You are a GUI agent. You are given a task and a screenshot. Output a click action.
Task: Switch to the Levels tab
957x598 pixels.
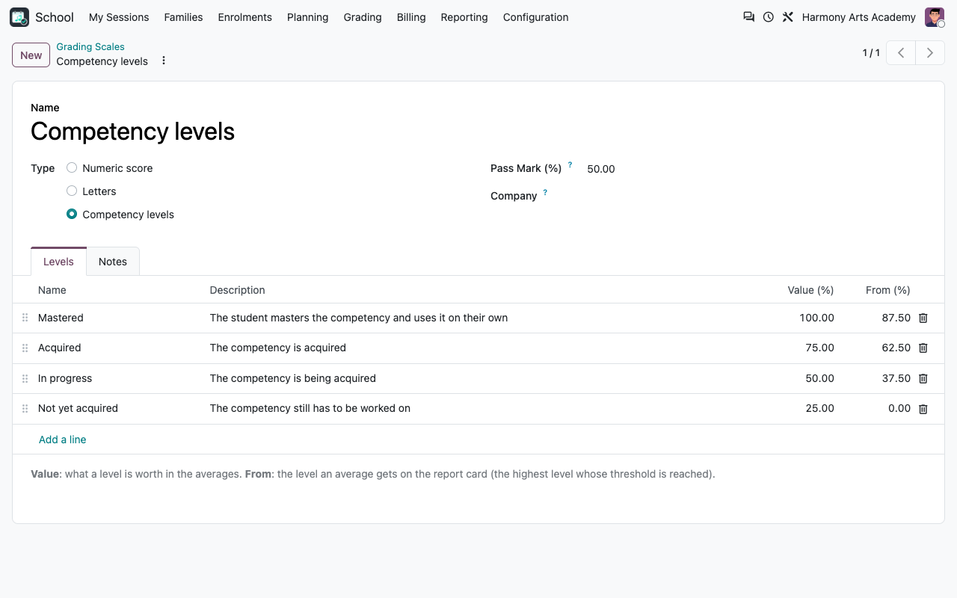point(58,262)
